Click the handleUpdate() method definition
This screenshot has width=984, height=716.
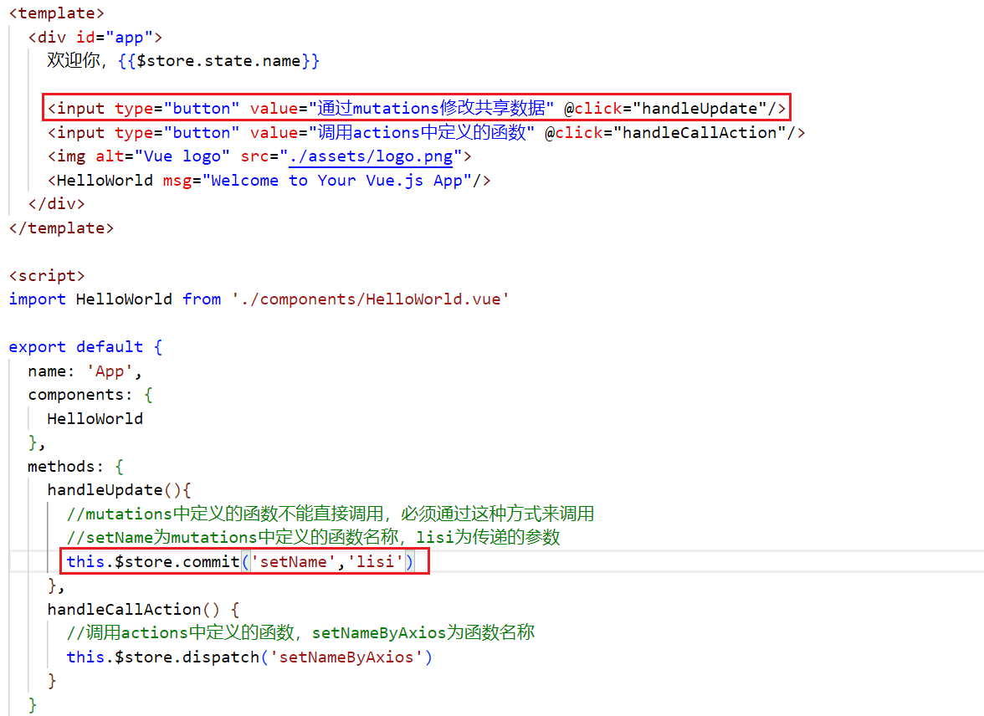[x=120, y=490]
